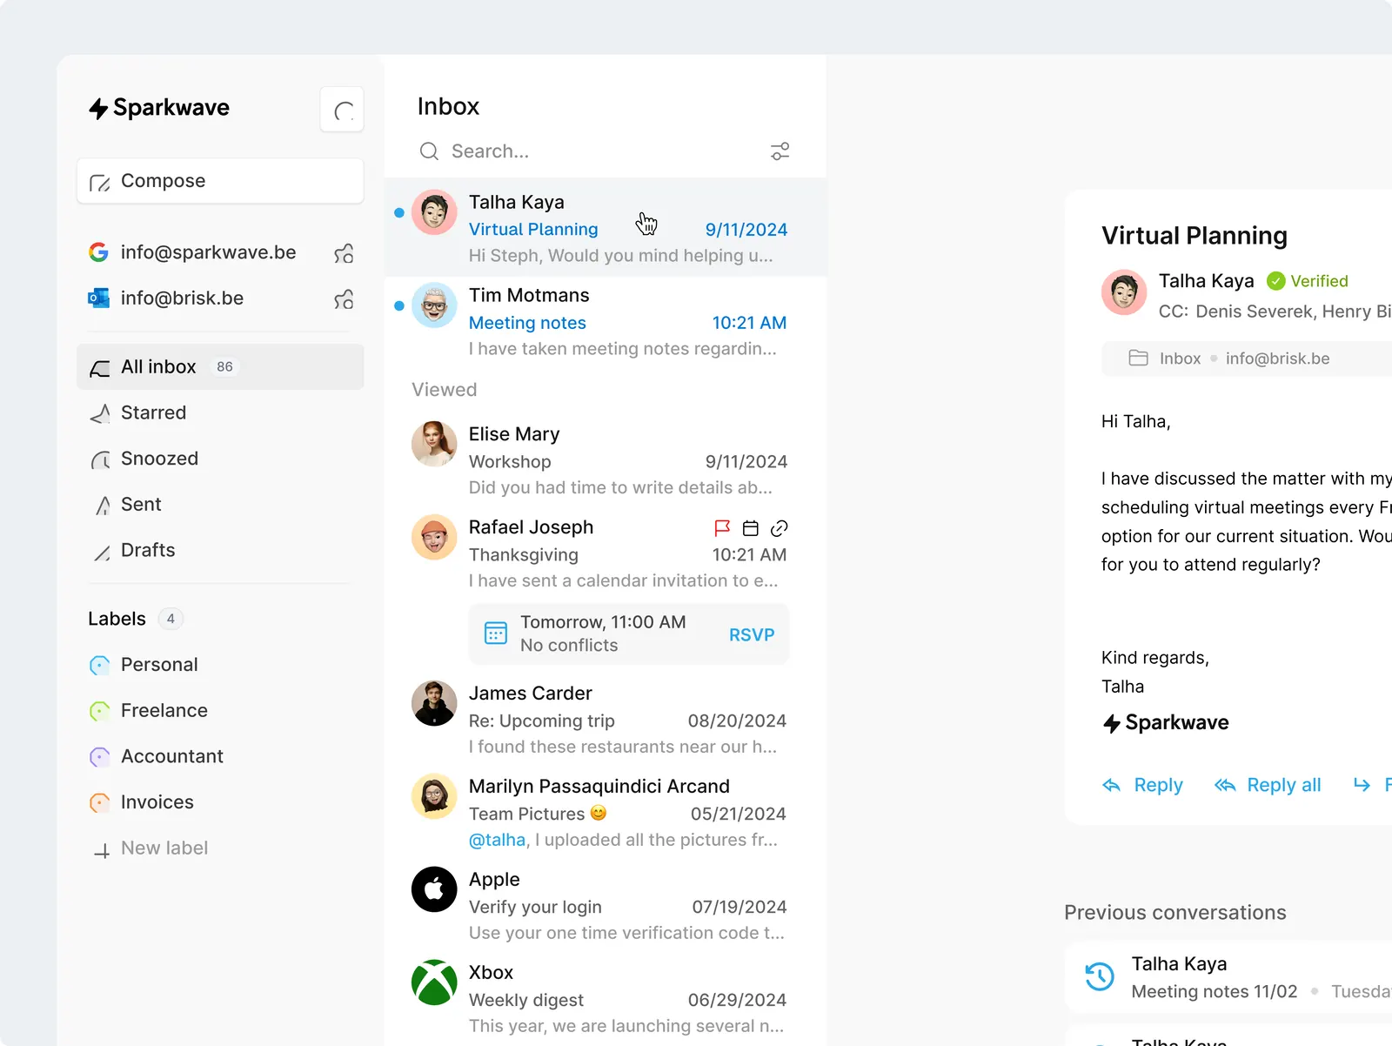Screen dimensions: 1392x1046
Task: Click the Labels count badge 4
Action: click(x=171, y=619)
